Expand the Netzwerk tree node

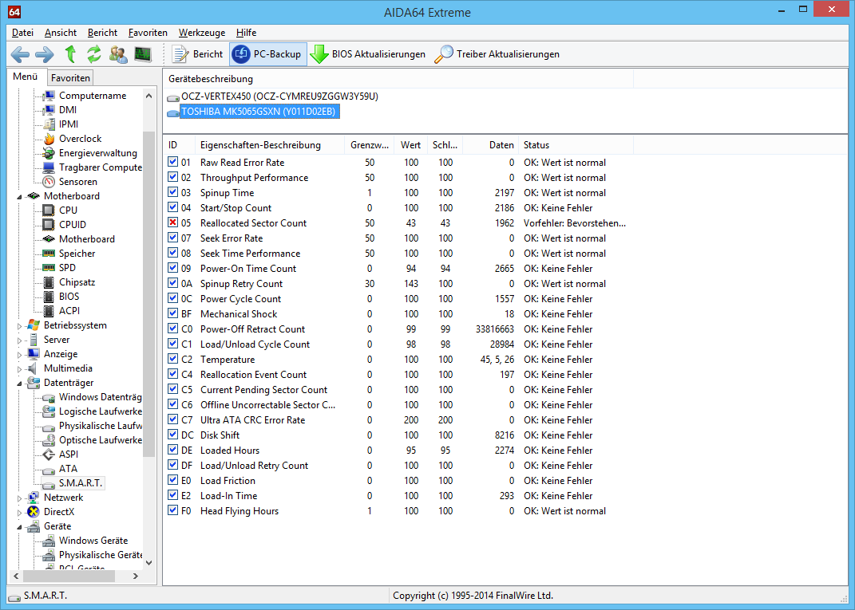click(x=20, y=498)
